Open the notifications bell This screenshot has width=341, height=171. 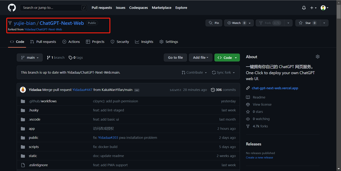(304, 8)
